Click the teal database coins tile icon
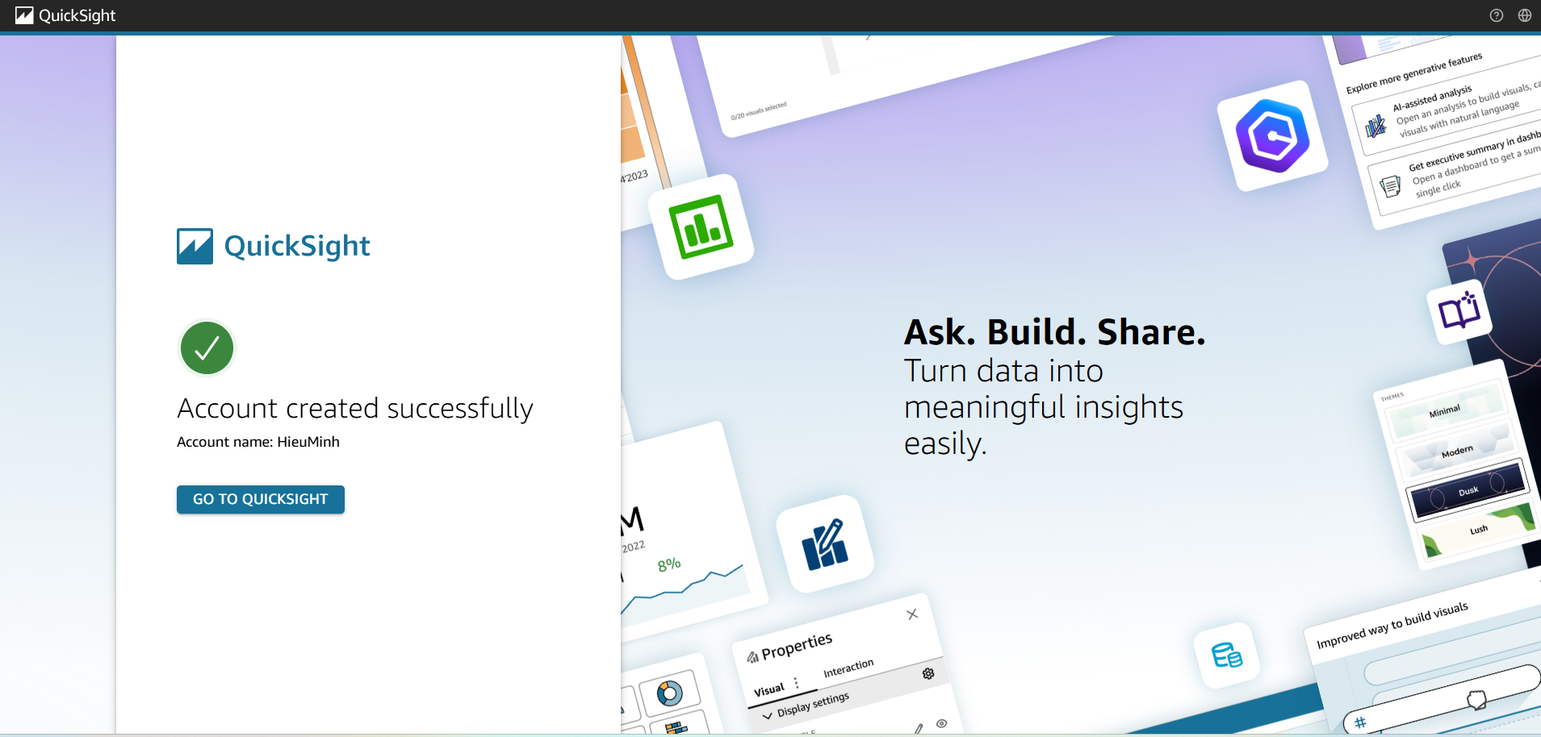 pyautogui.click(x=1226, y=655)
